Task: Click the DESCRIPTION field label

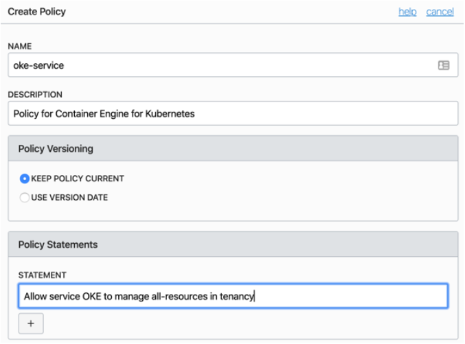Action: pyautogui.click(x=35, y=95)
